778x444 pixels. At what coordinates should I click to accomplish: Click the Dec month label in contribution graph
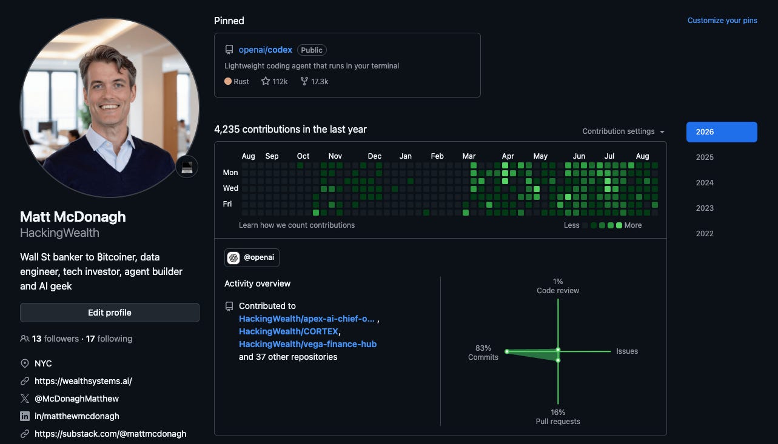pyautogui.click(x=375, y=156)
